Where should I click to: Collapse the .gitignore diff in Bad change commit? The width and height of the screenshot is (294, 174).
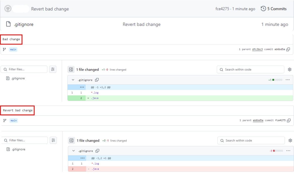[x=73, y=80]
